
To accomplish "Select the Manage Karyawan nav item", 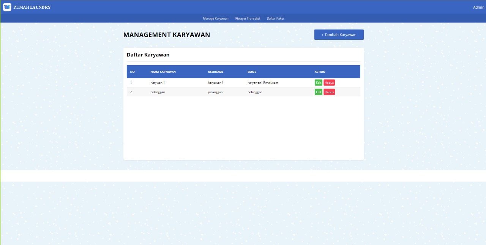I will pyautogui.click(x=216, y=18).
